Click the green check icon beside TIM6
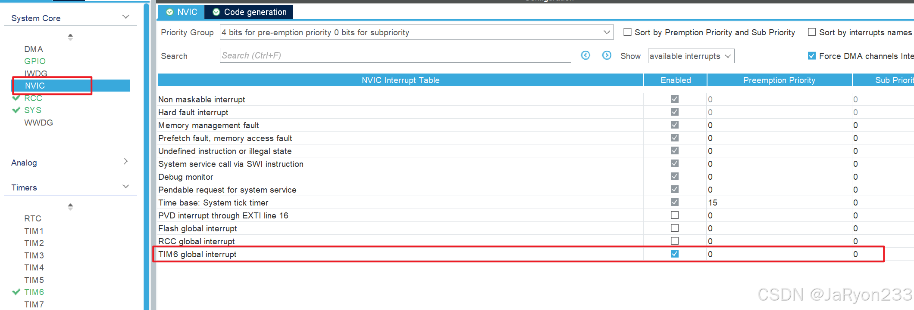The height and width of the screenshot is (310, 914). 16,292
